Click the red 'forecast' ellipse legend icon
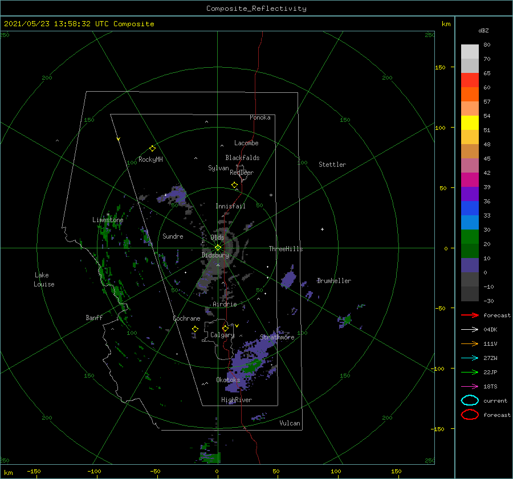Screen dimensions: 513x479 (470, 415)
